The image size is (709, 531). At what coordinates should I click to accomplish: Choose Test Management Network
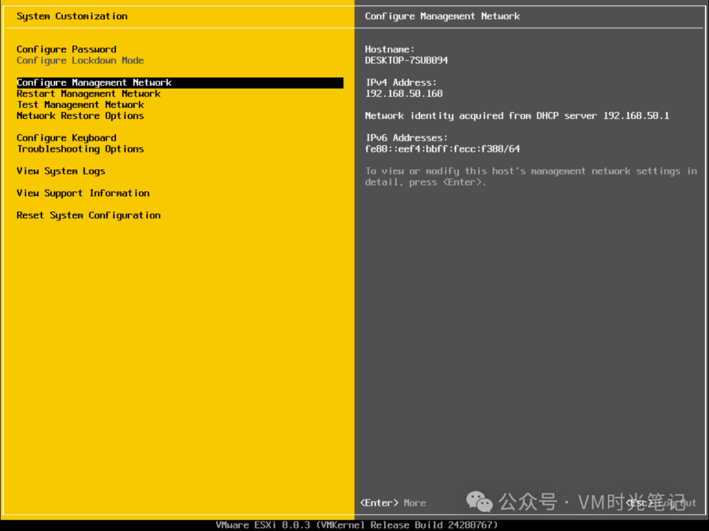(x=80, y=105)
